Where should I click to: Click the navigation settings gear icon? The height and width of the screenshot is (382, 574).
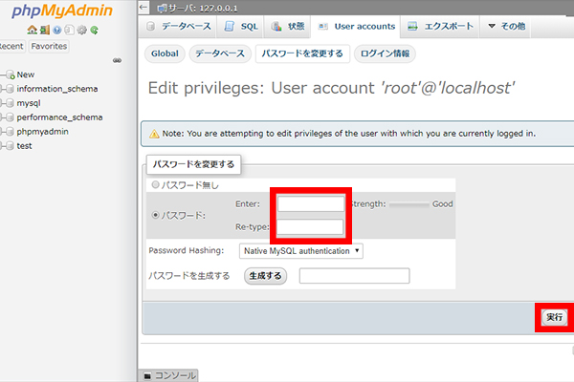pos(81,30)
